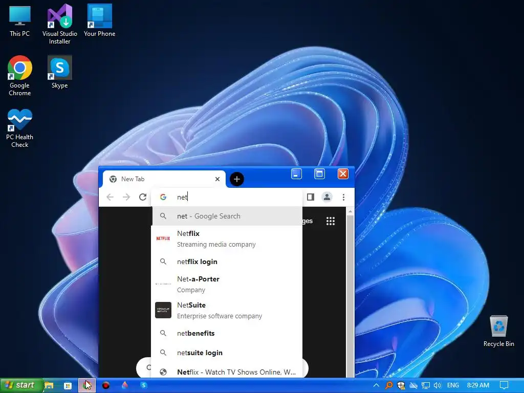Choose Net-a-Porter company suggestion
This screenshot has width=524, height=393.
point(227,284)
